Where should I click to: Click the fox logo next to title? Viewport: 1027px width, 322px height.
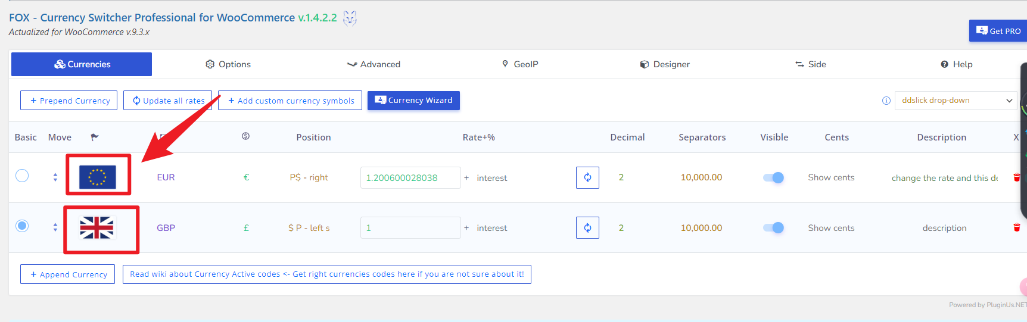click(350, 18)
